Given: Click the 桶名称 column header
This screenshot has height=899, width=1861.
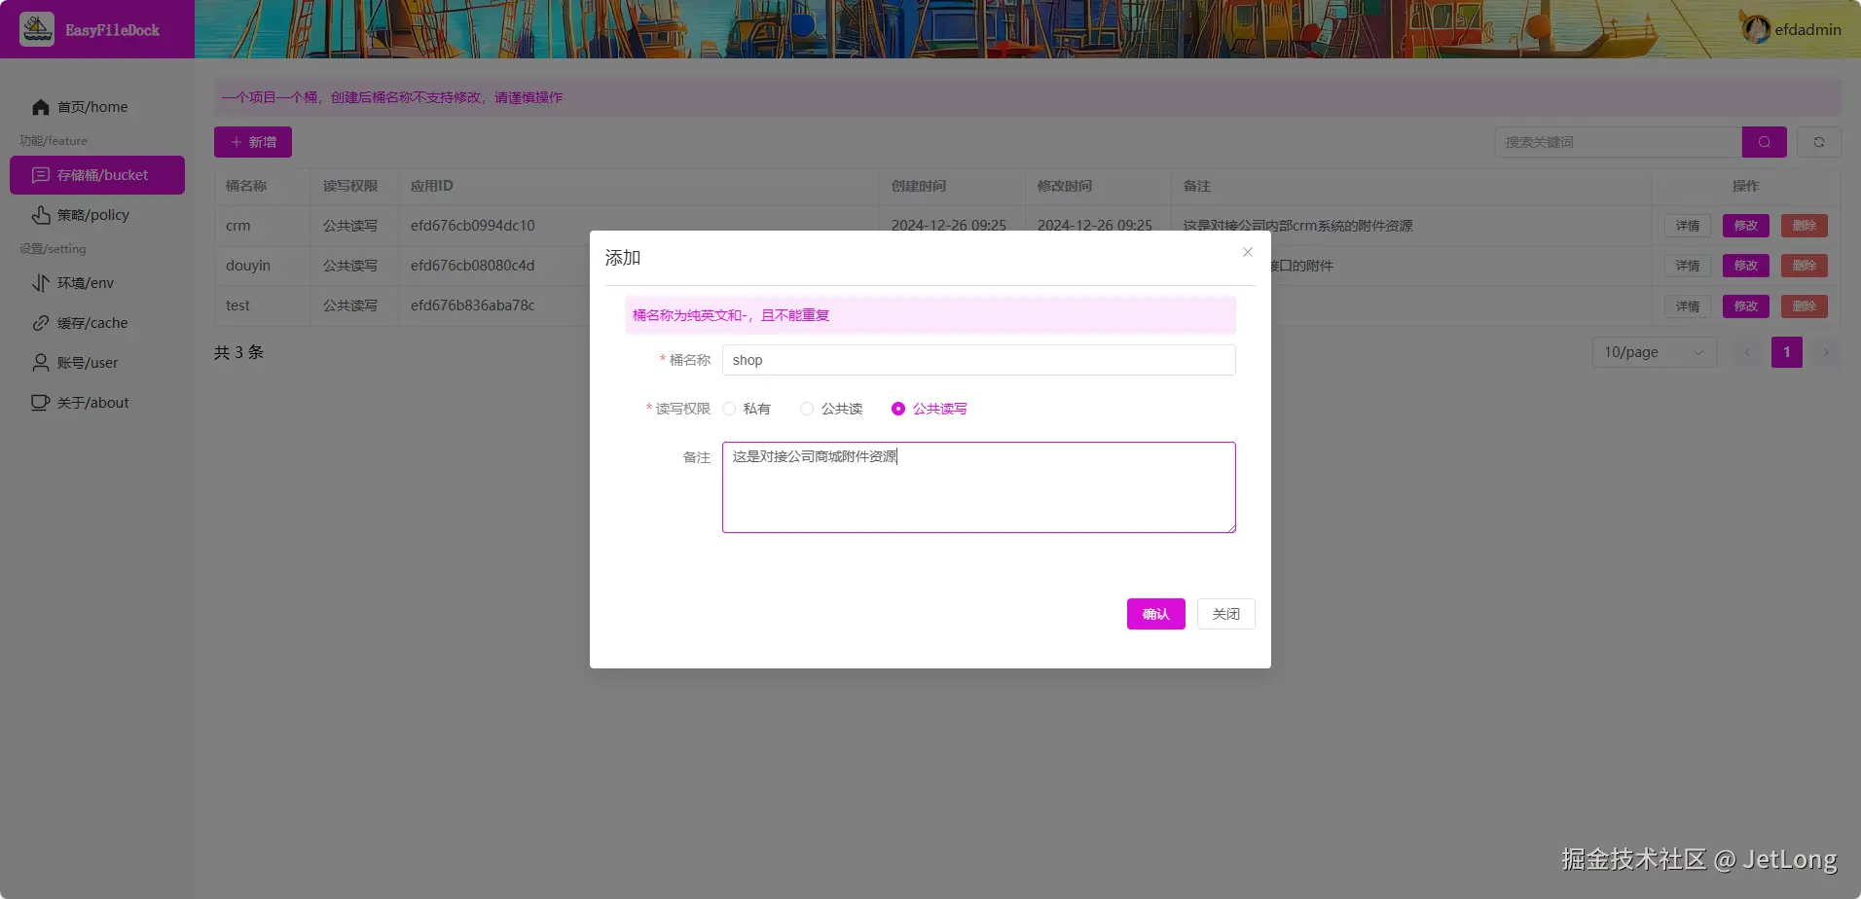Looking at the screenshot, I should [x=246, y=186].
